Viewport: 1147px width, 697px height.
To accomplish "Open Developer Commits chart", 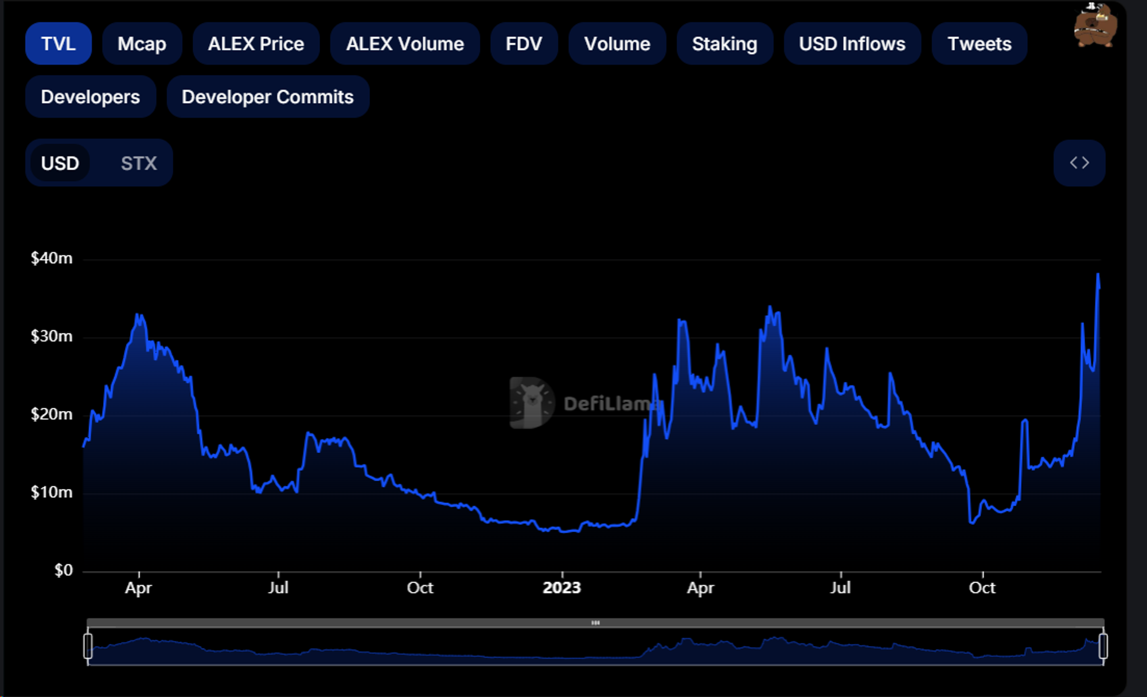I will pyautogui.click(x=267, y=96).
